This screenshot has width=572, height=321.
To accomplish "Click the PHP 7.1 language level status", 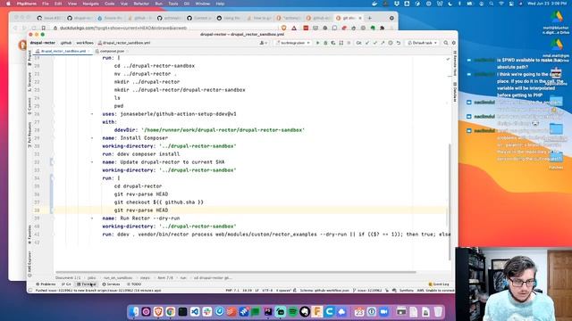I will pos(232,291).
